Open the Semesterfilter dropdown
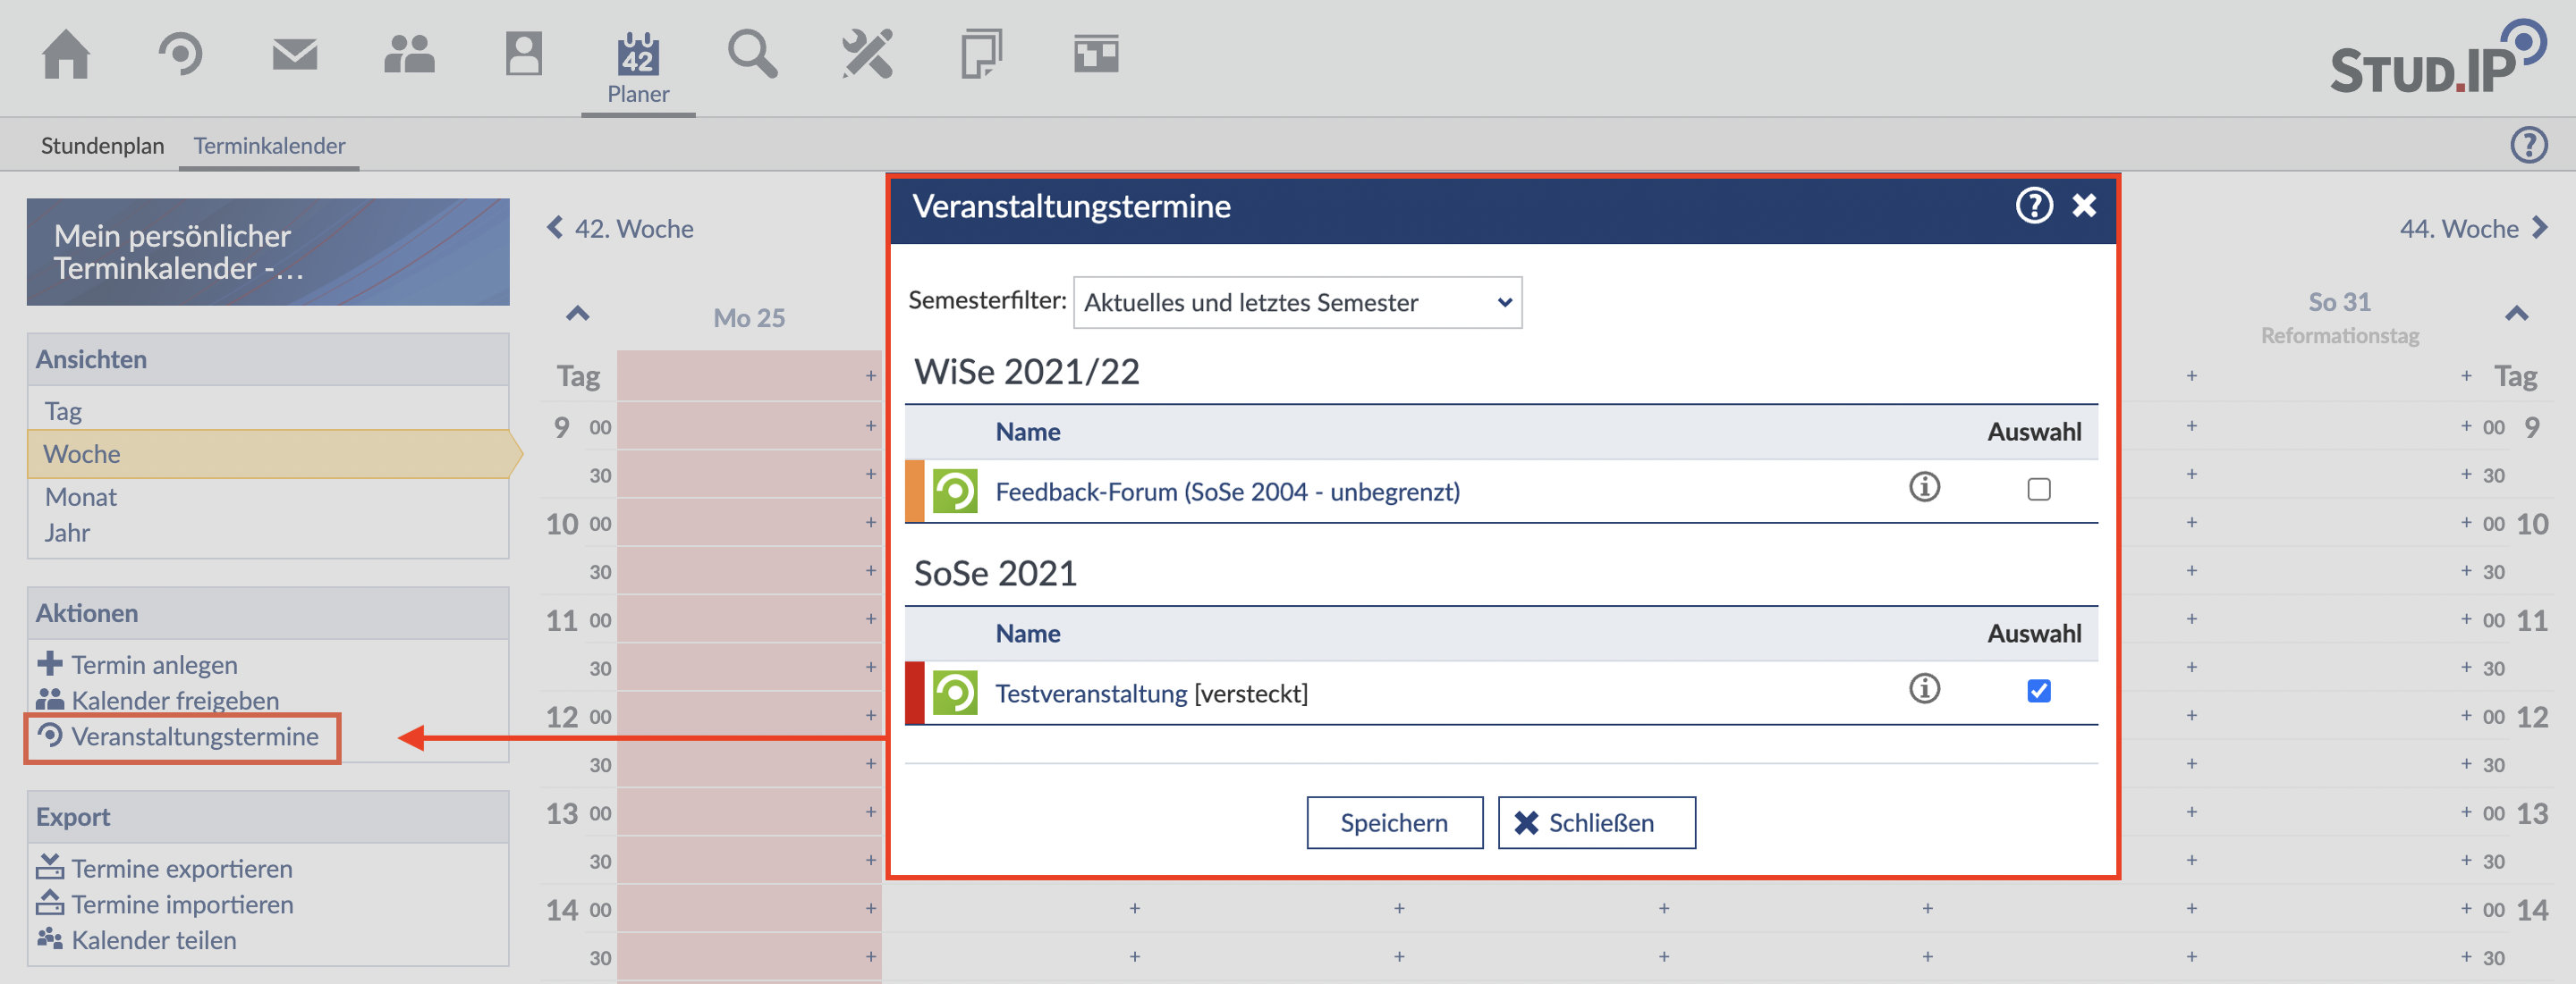 [x=1296, y=303]
